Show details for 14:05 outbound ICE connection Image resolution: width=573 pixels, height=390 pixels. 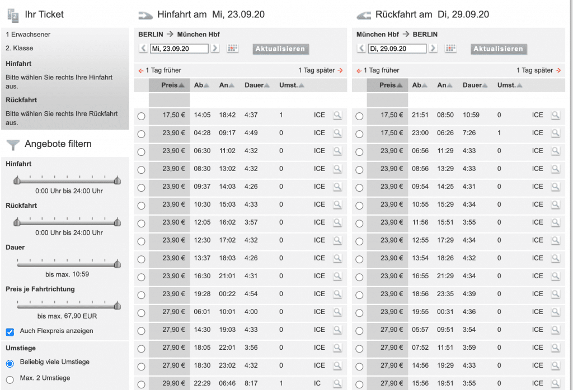[x=337, y=115]
